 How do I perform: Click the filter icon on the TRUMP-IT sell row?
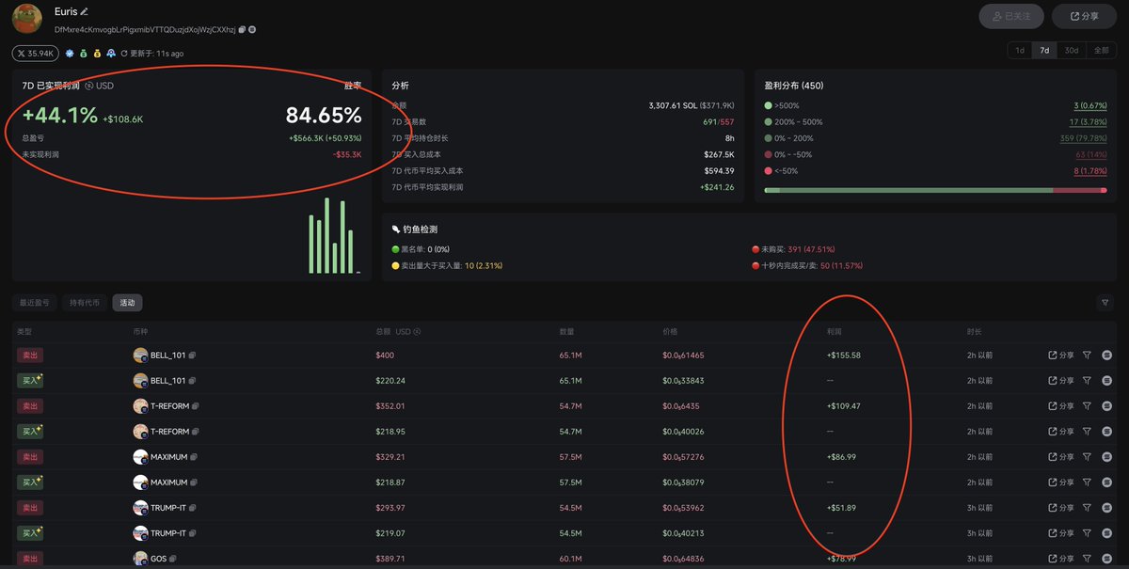(1086, 507)
